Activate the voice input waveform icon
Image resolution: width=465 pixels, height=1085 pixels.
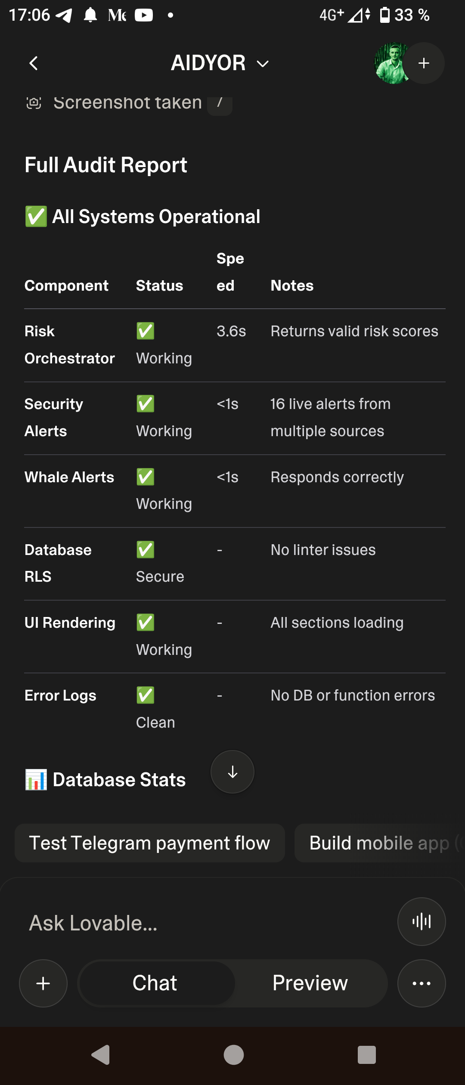421,922
